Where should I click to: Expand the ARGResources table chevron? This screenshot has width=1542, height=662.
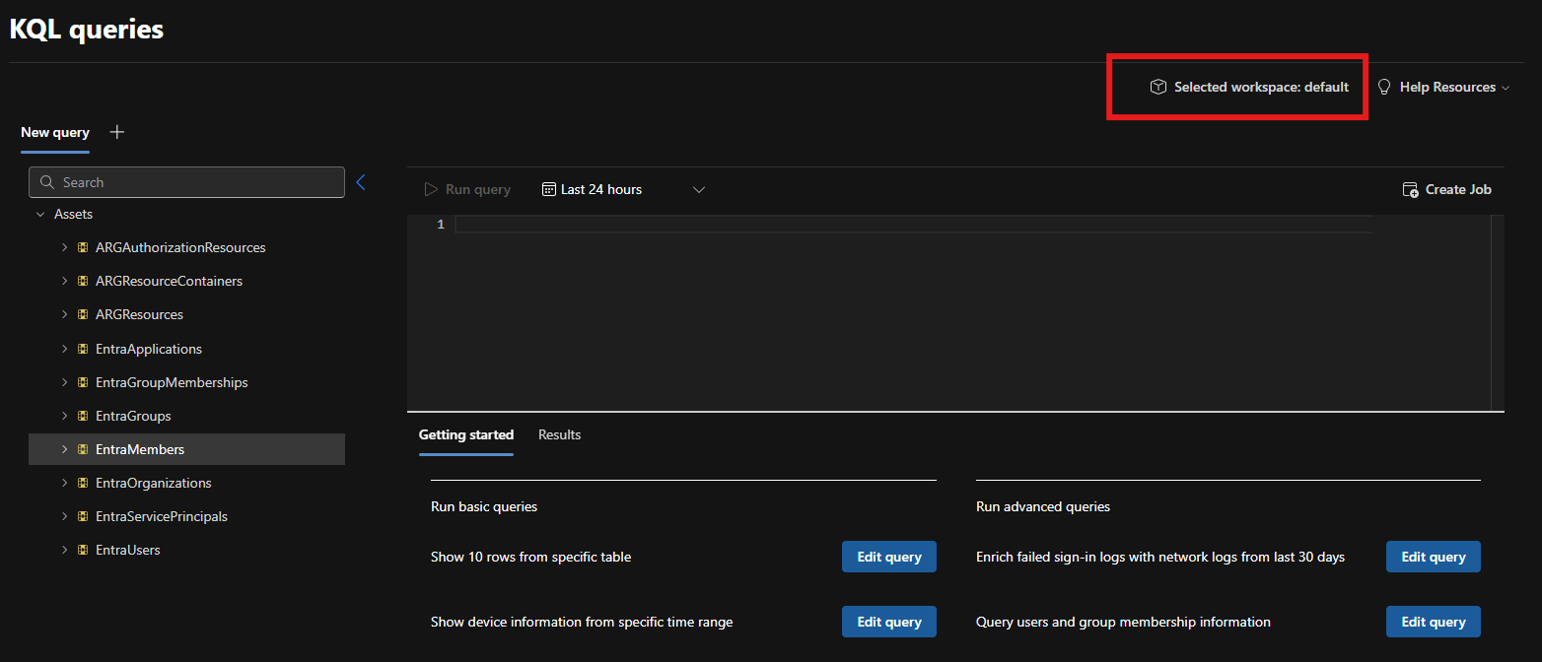coord(64,314)
